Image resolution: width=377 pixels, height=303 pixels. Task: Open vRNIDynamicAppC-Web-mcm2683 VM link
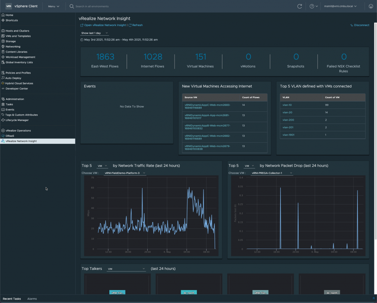coord(207,106)
